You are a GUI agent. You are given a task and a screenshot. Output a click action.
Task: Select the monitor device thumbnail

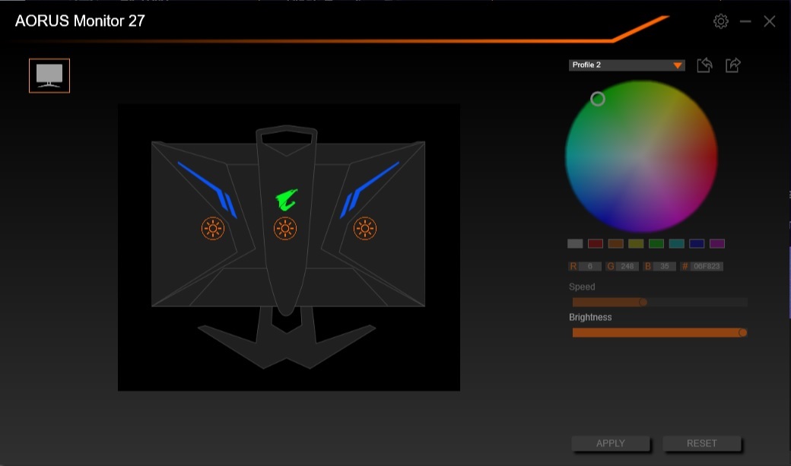[x=49, y=76]
